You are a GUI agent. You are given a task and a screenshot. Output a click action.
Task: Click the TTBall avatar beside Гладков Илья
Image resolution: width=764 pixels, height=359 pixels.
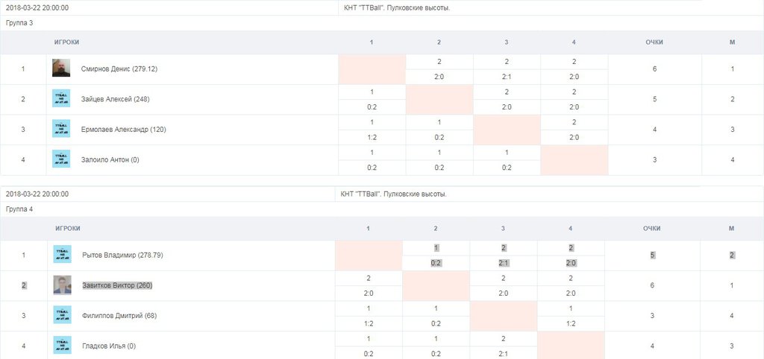point(62,346)
